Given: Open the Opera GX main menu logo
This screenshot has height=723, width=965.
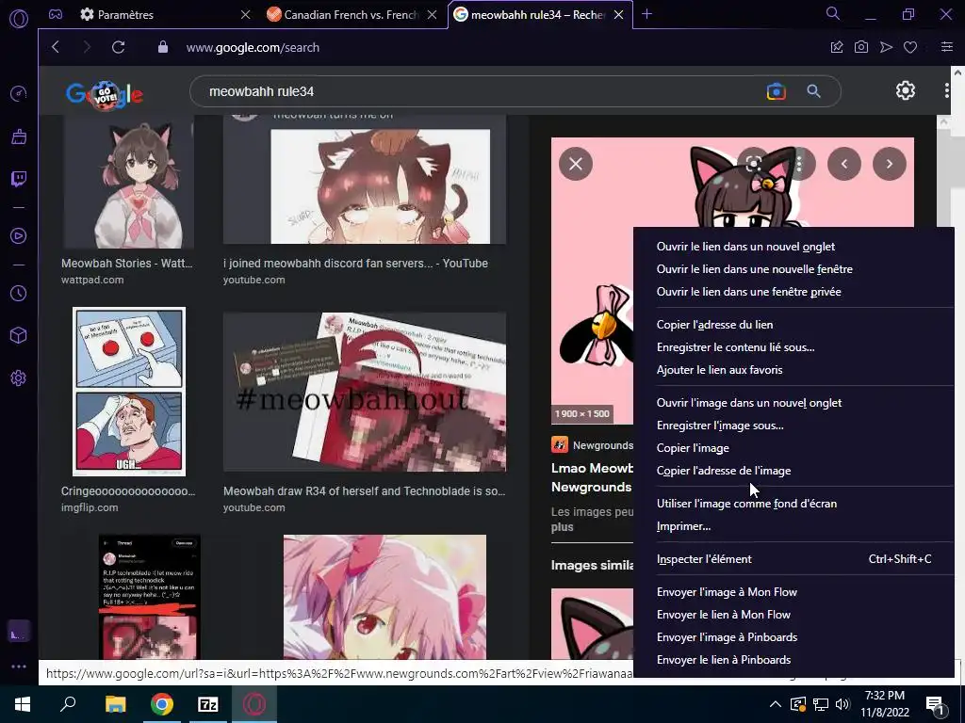Looking at the screenshot, I should [x=19, y=19].
